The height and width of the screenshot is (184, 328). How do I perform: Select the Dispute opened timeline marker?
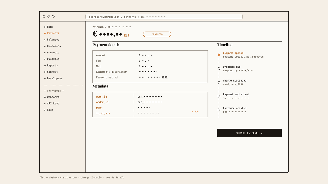click(x=219, y=55)
